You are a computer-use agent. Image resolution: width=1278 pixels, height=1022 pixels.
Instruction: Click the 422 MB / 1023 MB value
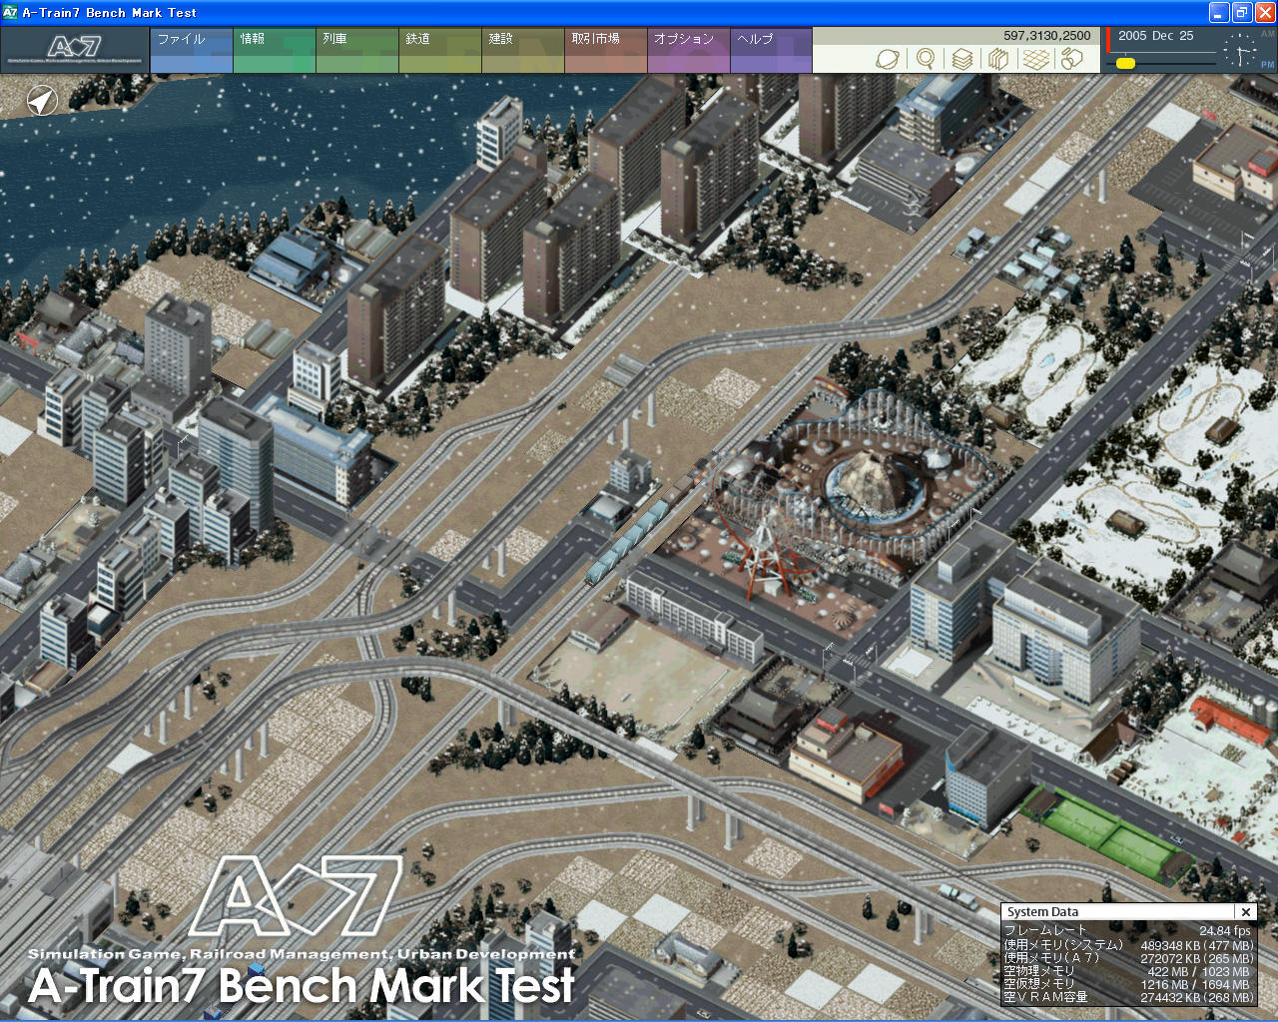click(x=1198, y=971)
